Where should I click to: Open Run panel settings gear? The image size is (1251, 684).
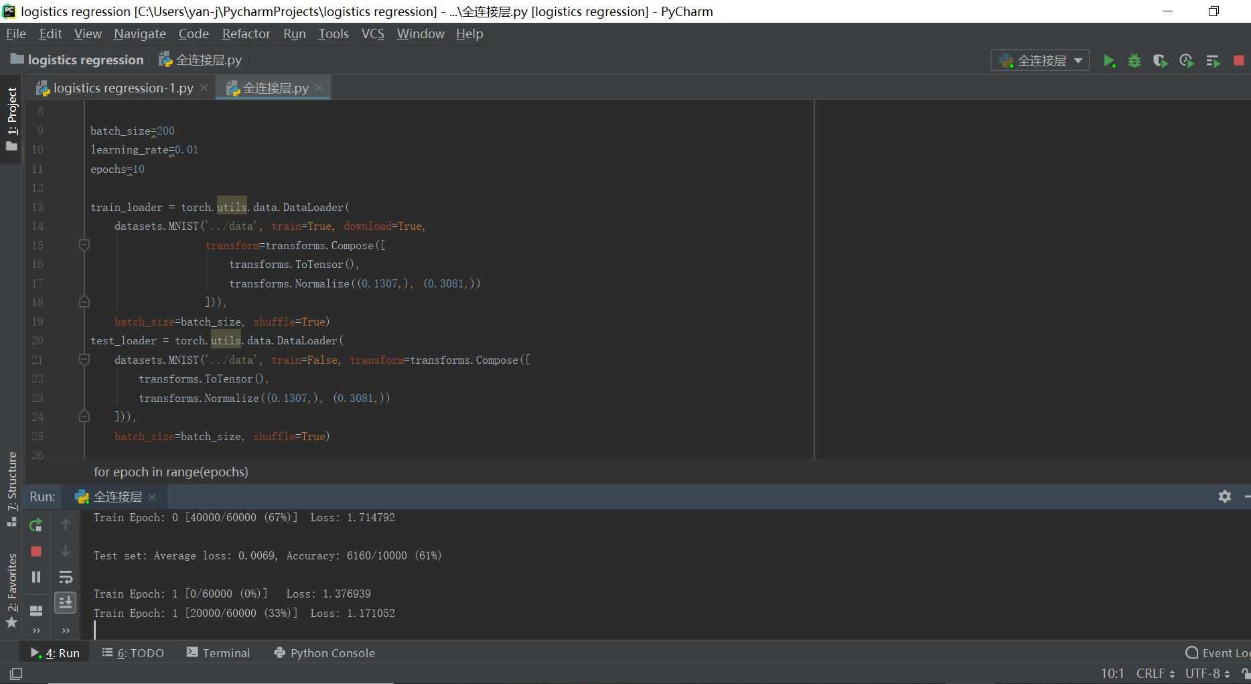click(x=1225, y=496)
